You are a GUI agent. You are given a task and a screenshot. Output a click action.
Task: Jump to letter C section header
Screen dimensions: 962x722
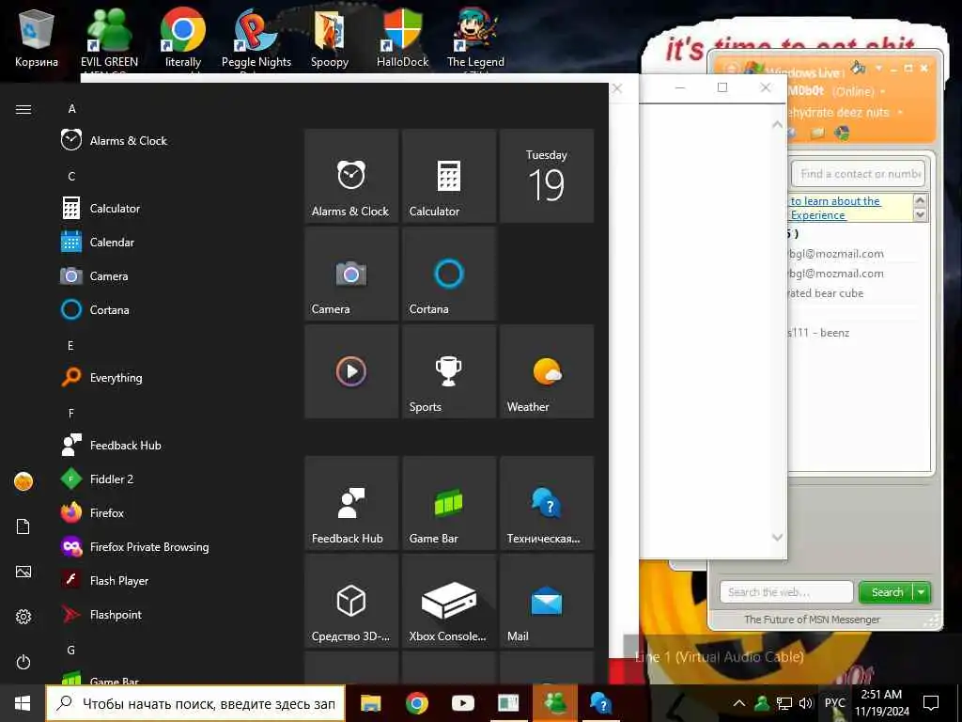(71, 176)
